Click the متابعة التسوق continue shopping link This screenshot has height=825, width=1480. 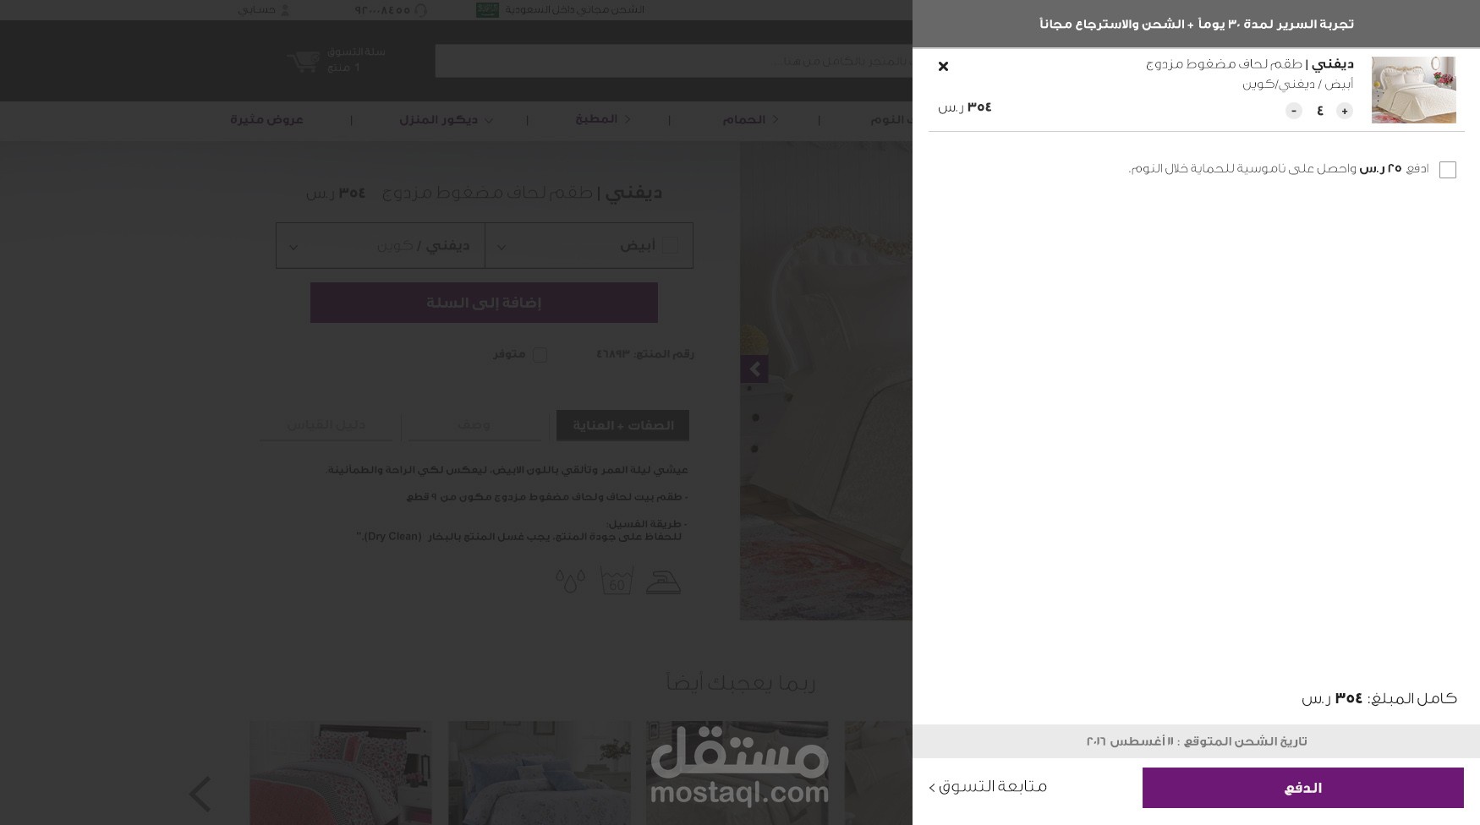[988, 787]
